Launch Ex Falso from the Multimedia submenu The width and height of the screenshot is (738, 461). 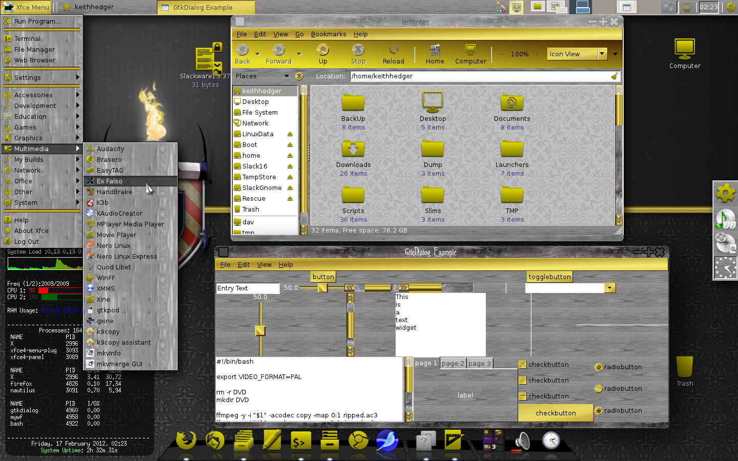click(131, 181)
